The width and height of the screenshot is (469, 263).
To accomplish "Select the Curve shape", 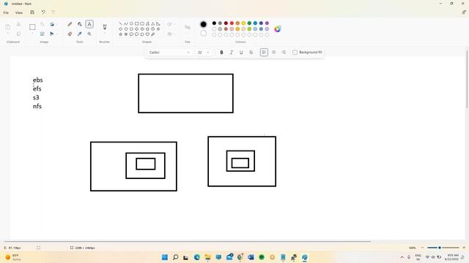I will [126, 23].
